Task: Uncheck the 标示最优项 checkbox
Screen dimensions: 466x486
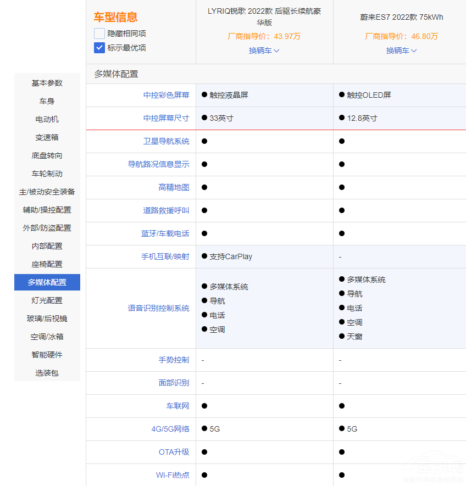Action: [x=99, y=48]
